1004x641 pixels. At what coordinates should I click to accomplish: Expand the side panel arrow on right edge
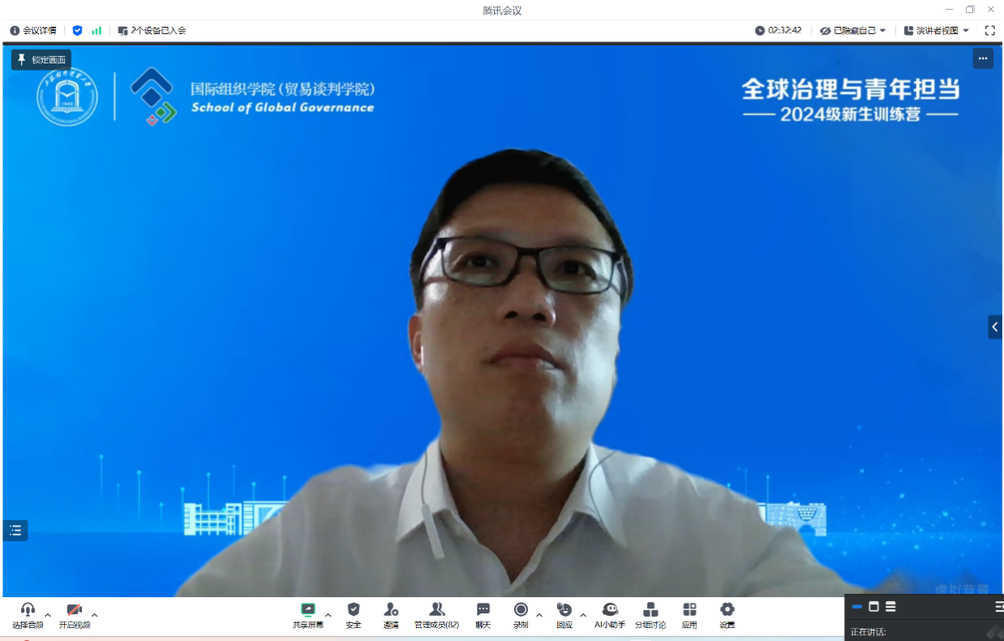click(995, 327)
